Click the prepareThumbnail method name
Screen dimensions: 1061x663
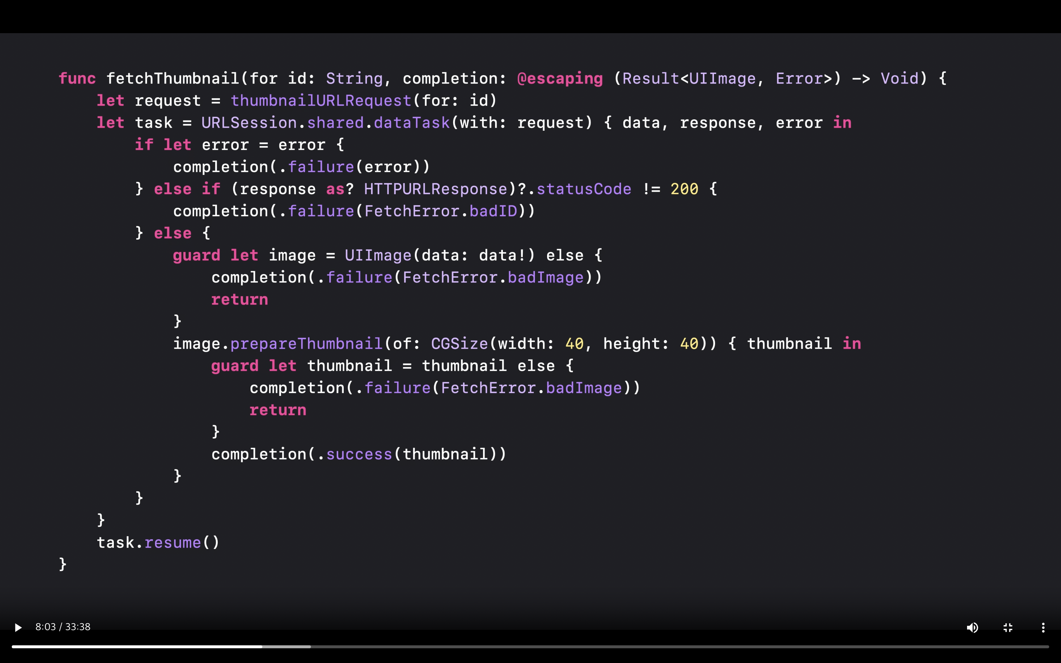click(307, 344)
